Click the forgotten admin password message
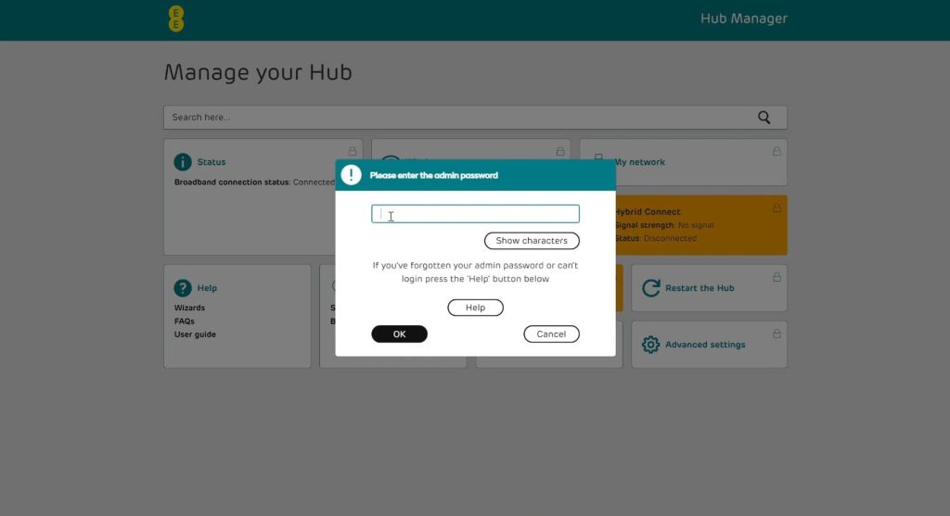 475,272
